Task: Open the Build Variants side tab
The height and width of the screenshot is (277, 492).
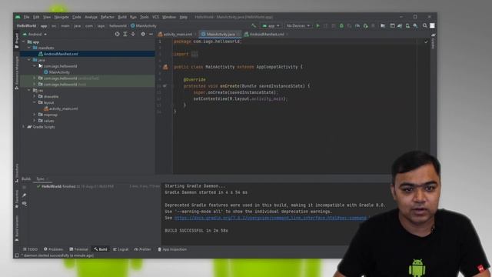Action: [x=17, y=229]
